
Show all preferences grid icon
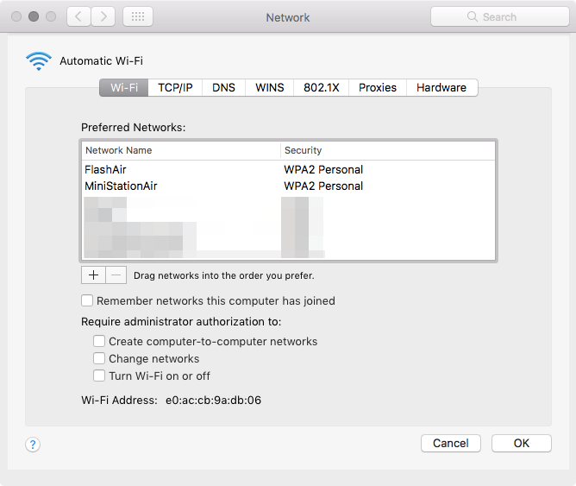click(139, 16)
